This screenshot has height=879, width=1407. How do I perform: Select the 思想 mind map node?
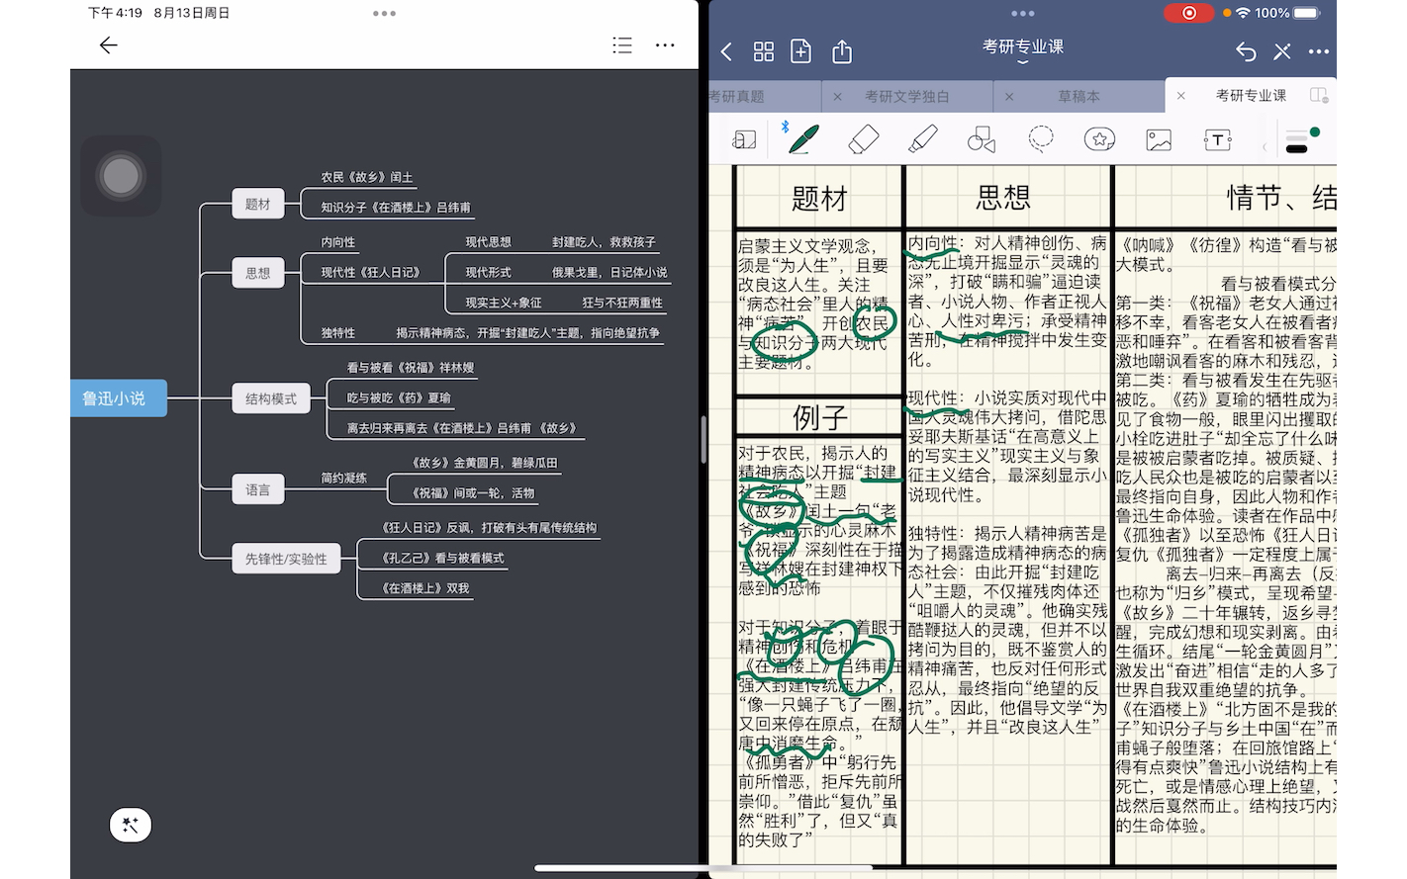tap(257, 273)
